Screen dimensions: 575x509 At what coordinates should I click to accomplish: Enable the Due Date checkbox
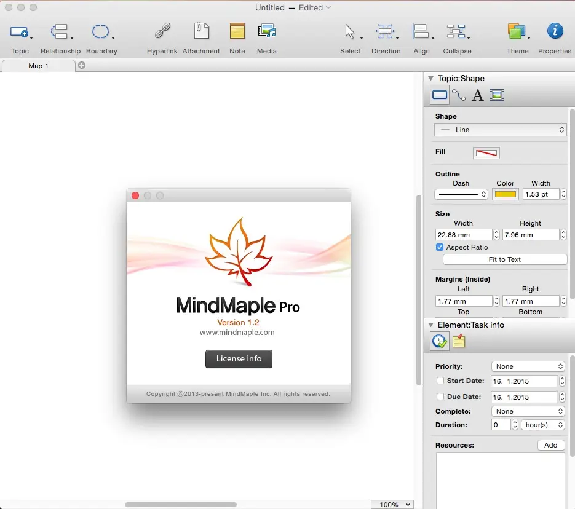440,397
